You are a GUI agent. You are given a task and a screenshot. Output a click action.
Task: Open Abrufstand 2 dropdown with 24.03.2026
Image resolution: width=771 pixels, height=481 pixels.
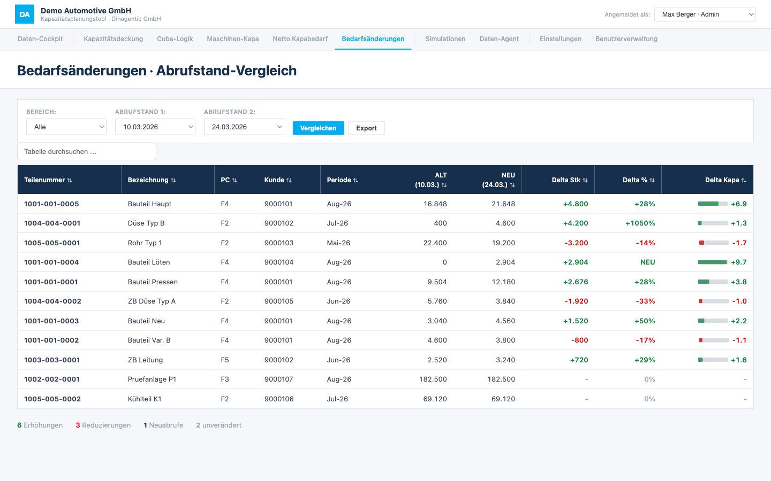[244, 127]
